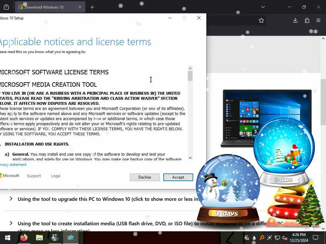
Task: Launch Firefox from the taskbar
Action: click(x=24, y=238)
